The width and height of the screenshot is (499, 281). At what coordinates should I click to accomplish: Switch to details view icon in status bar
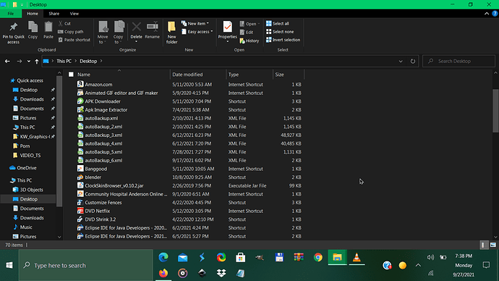pos(483,245)
